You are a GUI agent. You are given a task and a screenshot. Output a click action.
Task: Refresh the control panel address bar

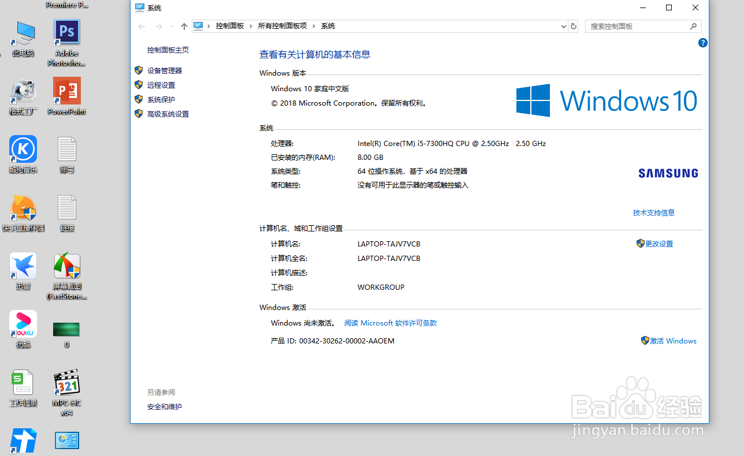[574, 26]
